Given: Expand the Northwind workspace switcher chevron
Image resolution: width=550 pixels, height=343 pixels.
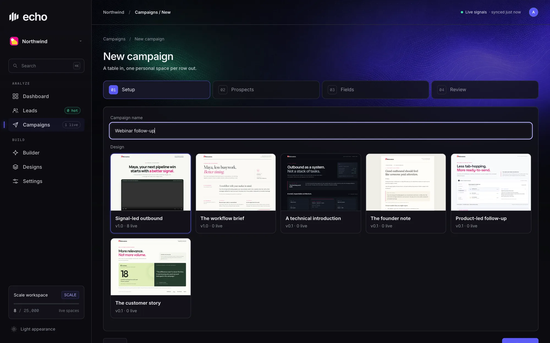Looking at the screenshot, I should 81,41.
